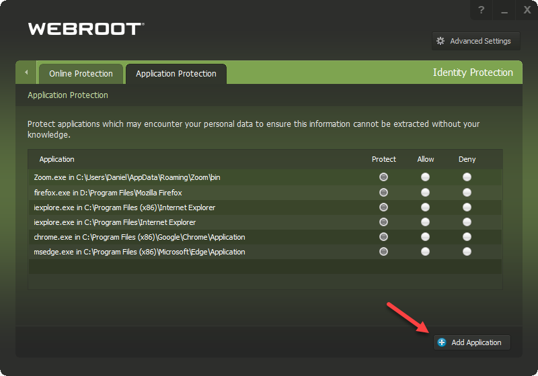Viewport: 538px width, 376px height.
Task: Click the Application column header
Action: (x=56, y=159)
